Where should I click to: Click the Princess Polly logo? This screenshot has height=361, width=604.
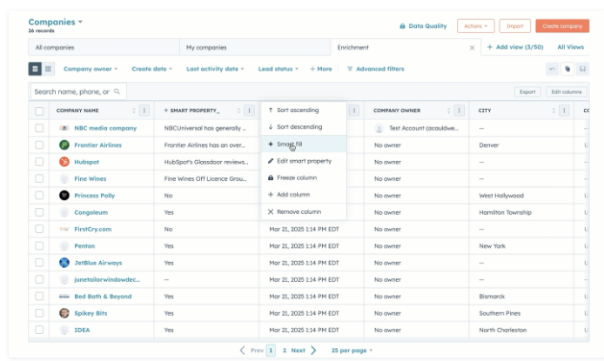point(64,196)
